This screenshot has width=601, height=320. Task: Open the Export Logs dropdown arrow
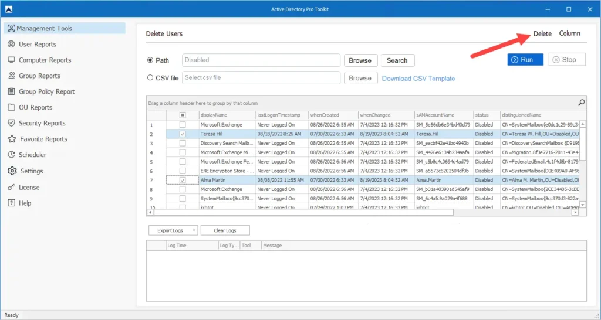194,230
